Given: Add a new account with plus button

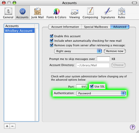Looking at the screenshot, I should click(x=7, y=126).
